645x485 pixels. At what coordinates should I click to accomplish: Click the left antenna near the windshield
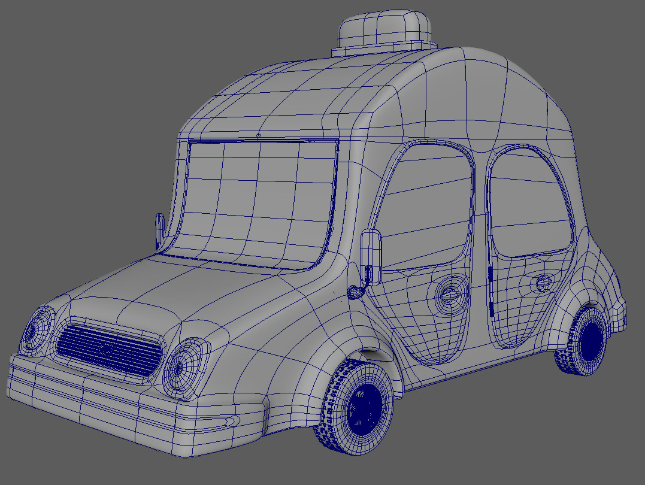pos(160,228)
